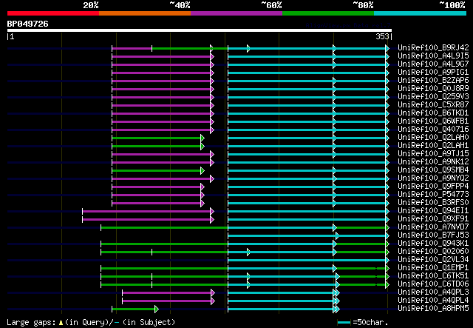
Task: Click the purple alignment bar in Q94EI1 row
Action: (146, 211)
